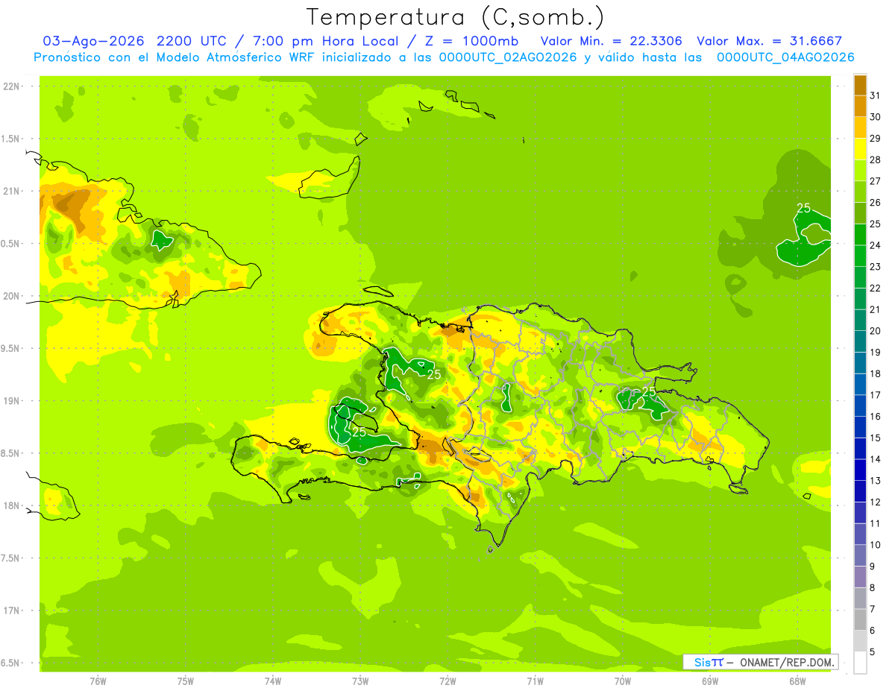Viewport: 895px width, 691px height.
Task: Click the '28' label on the color scale
Action: (x=876, y=160)
